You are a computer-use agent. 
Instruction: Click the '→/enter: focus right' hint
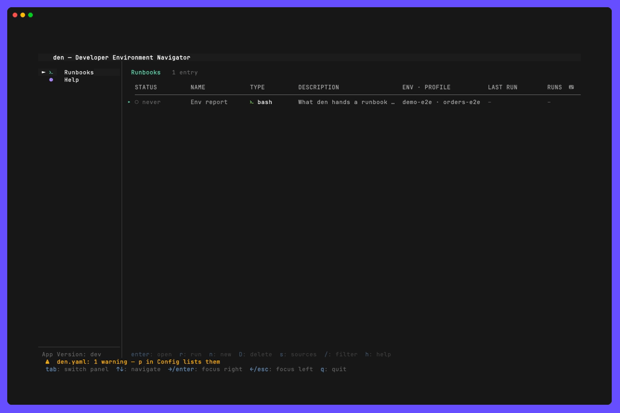click(x=205, y=369)
